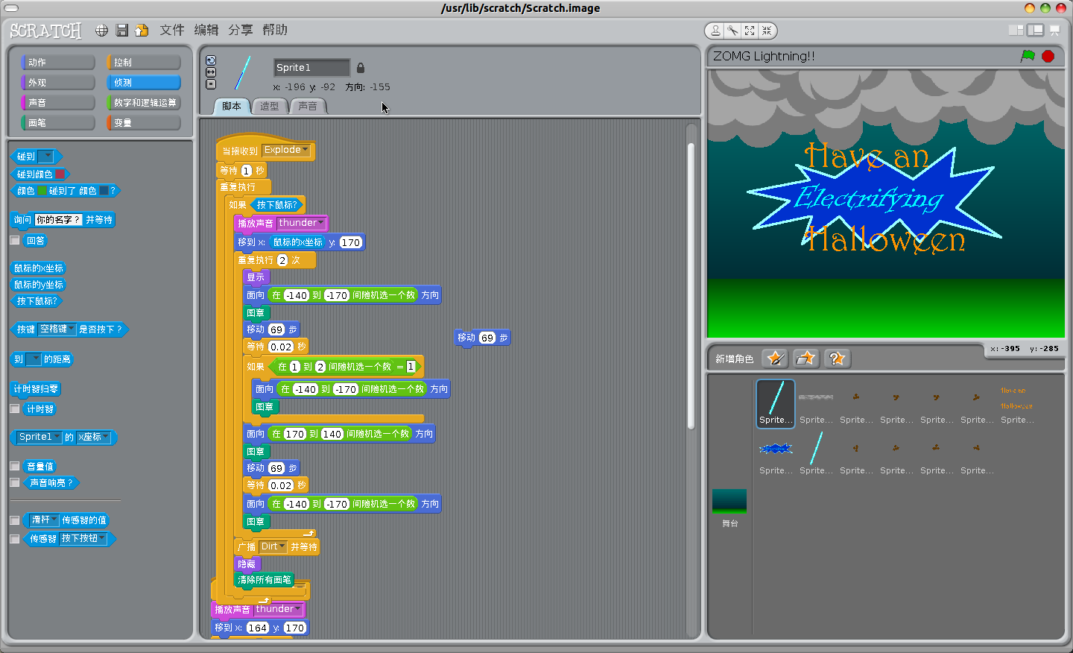1073x653 pixels.
Task: Open the 编辑 menu
Action: (206, 30)
